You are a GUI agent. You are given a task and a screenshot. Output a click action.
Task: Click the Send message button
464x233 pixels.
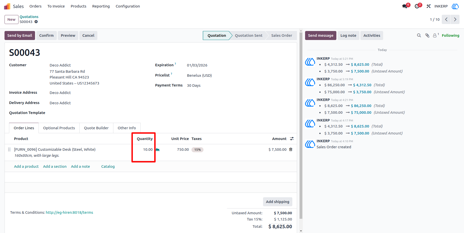[x=321, y=35]
